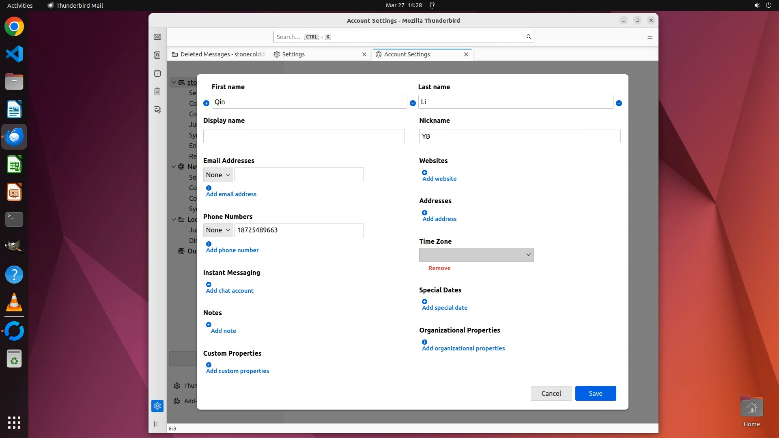Viewport: 779px width, 438px height.
Task: Switch to Deleted Messages tab
Action: click(x=219, y=54)
